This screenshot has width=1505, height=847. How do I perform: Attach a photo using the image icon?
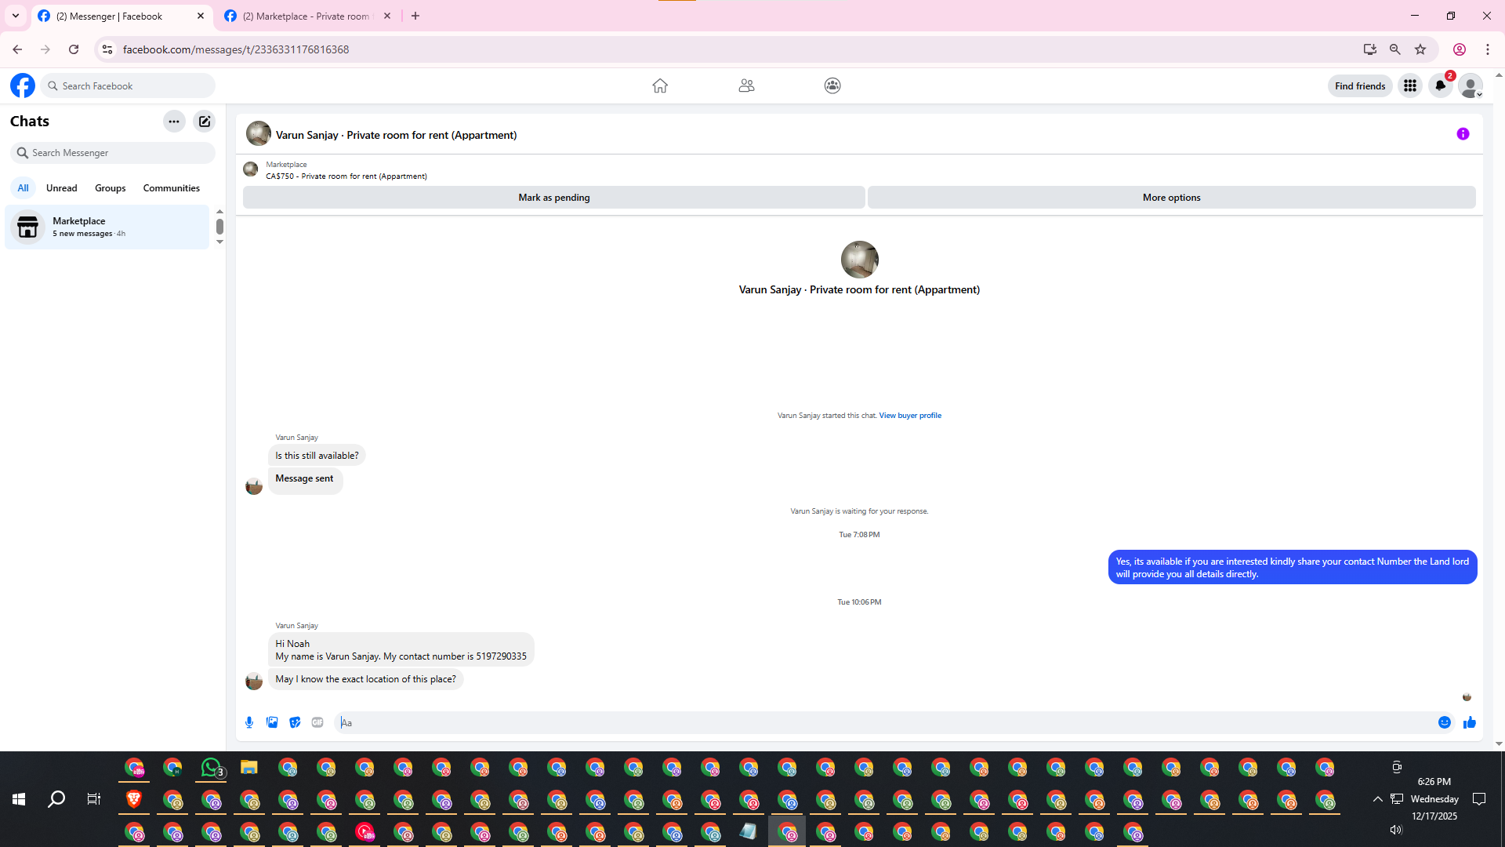pos(272,722)
